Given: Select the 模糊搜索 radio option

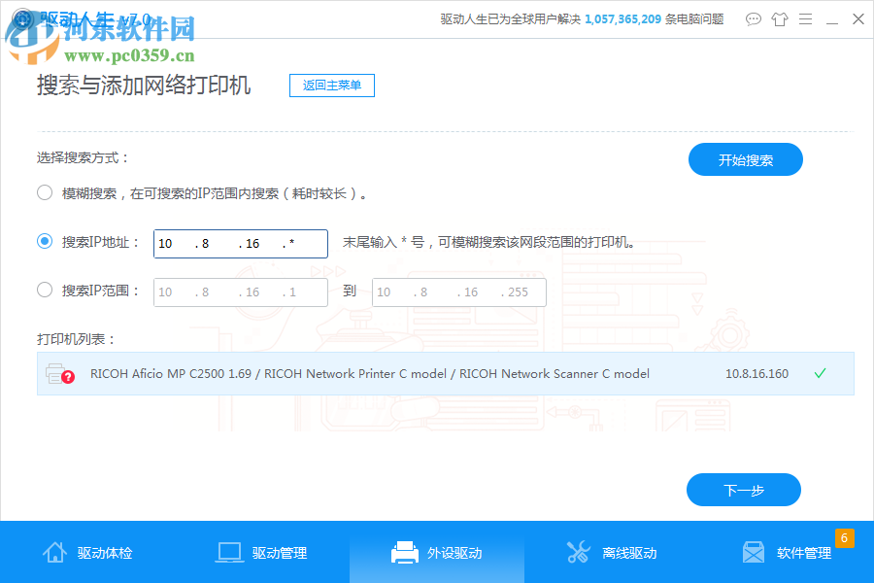Looking at the screenshot, I should (x=44, y=192).
